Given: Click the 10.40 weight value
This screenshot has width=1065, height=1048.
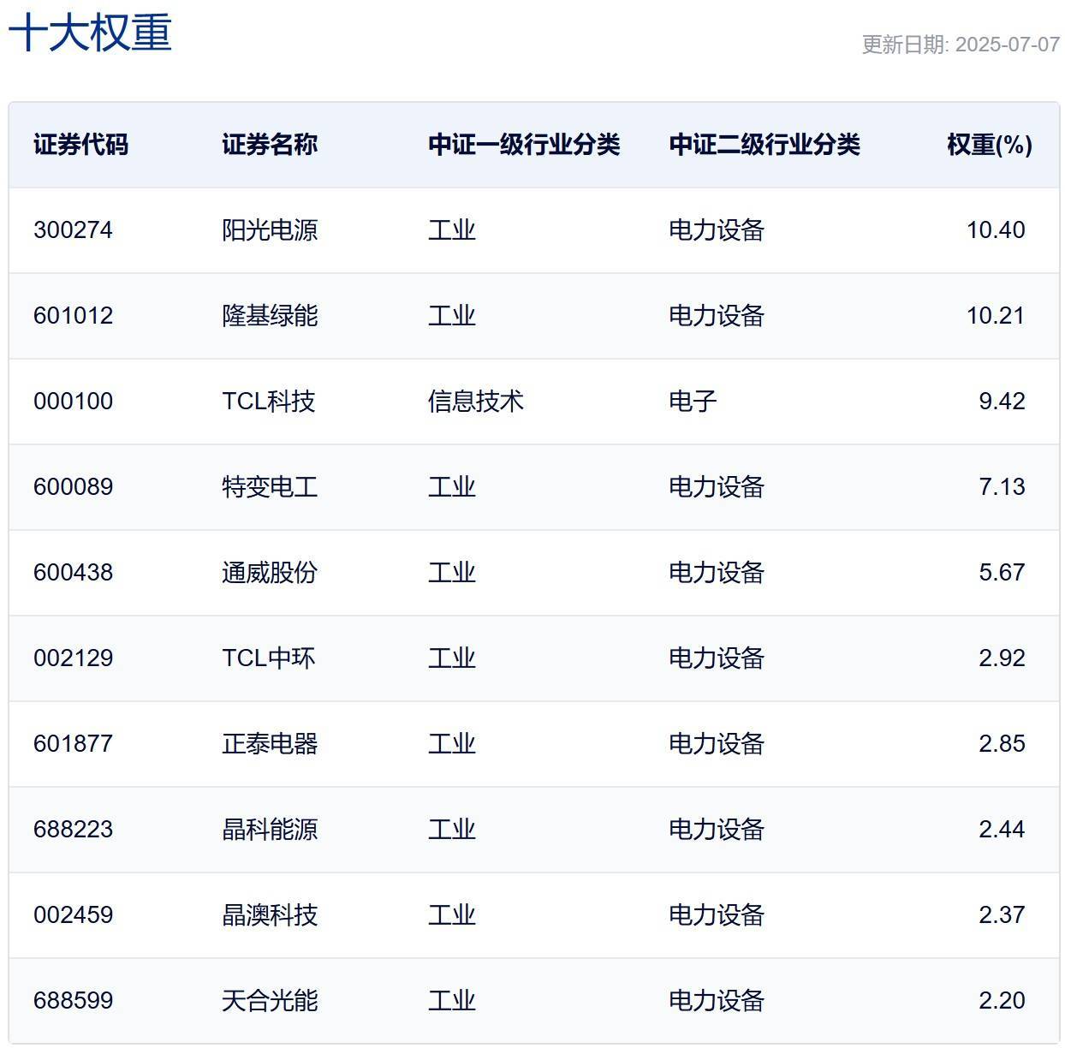Looking at the screenshot, I should [995, 230].
